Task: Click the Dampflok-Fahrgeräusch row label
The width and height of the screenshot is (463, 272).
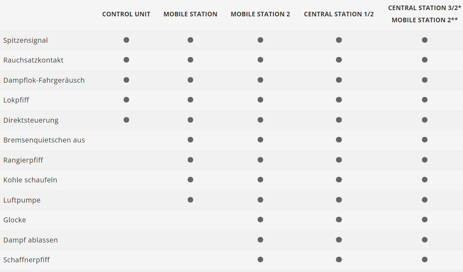Action: (x=44, y=80)
